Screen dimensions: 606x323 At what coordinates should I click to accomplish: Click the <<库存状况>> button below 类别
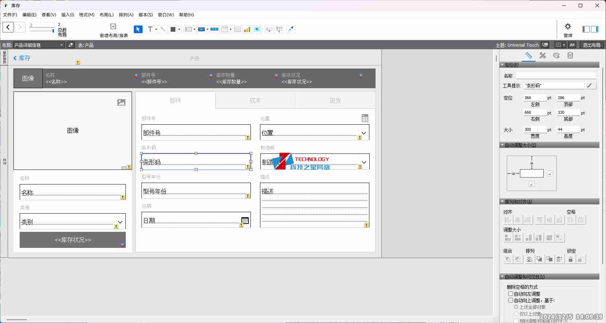[x=73, y=240]
